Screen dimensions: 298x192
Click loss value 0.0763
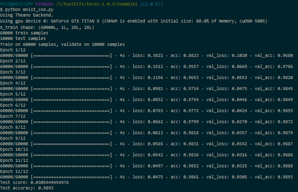[155, 110]
